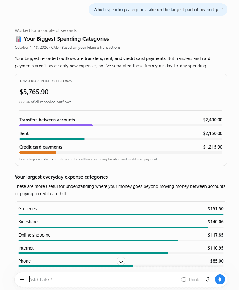Start dictation with the microphone icon
Viewport: 239px width, 290px height.
[208, 279]
